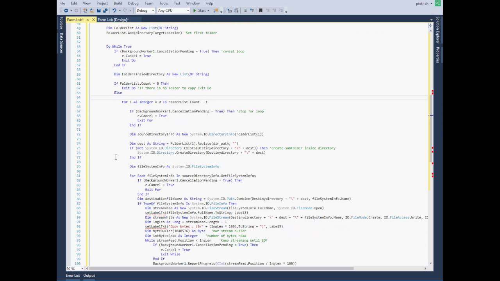
Task: Click the scroll right arrow of horizontal scrollbar
Action: pos(425,269)
